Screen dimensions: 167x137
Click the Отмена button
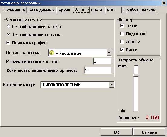point(149,132)
